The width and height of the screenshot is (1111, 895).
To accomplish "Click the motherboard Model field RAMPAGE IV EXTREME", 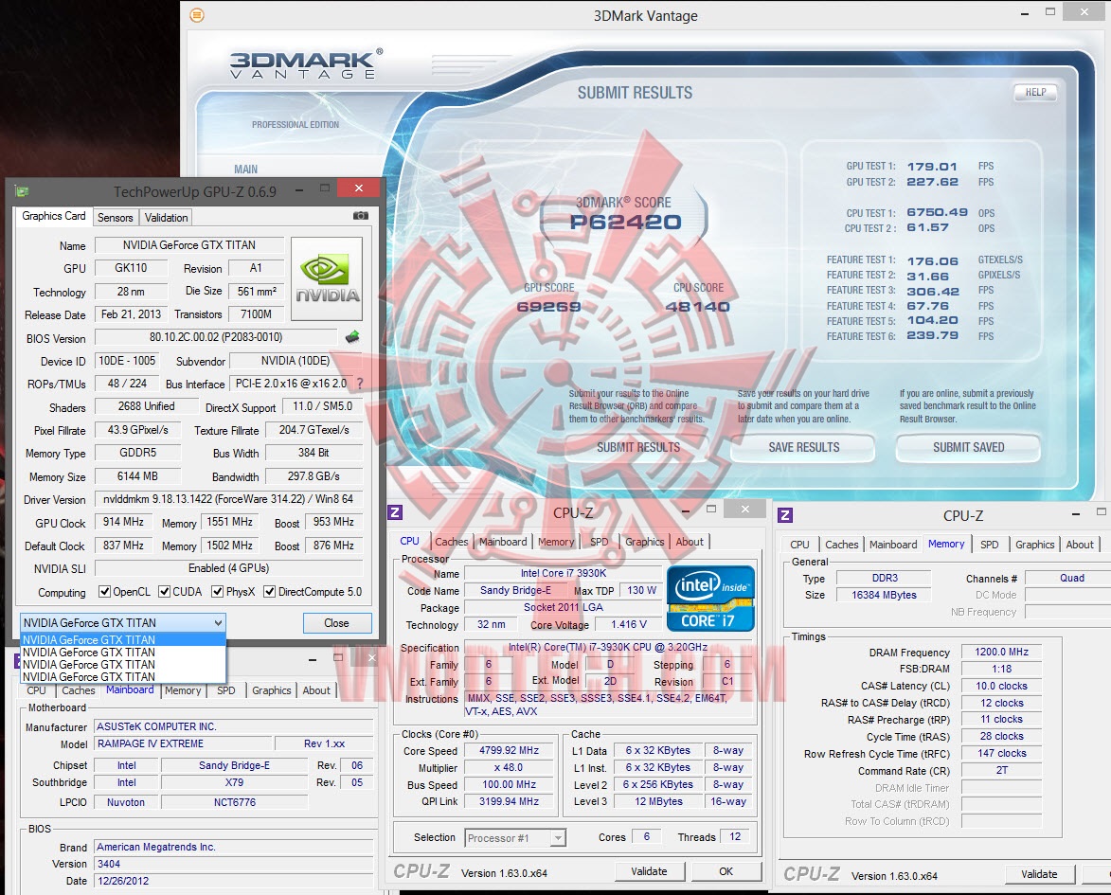I will (185, 744).
